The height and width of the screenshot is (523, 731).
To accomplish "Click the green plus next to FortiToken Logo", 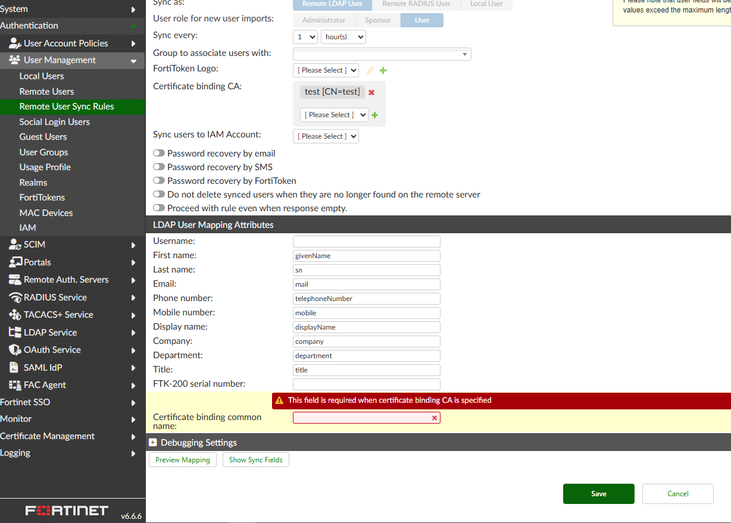I will pos(383,71).
